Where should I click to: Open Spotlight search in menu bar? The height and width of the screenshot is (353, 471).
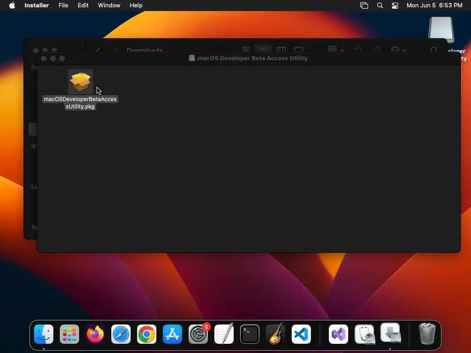380,6
